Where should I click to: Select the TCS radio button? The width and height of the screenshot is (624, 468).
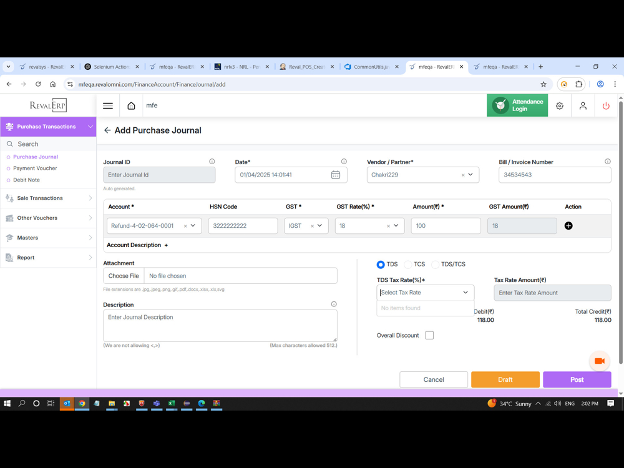(x=408, y=265)
